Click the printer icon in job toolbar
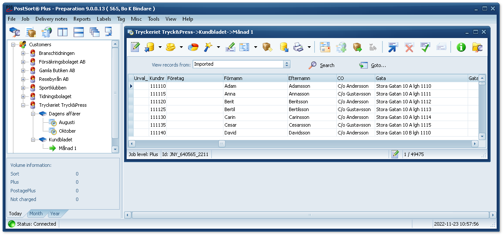 [298, 47]
